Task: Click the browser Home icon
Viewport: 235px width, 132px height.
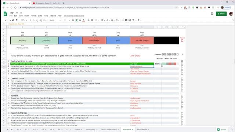Action: pyautogui.click(x=15, y=7)
